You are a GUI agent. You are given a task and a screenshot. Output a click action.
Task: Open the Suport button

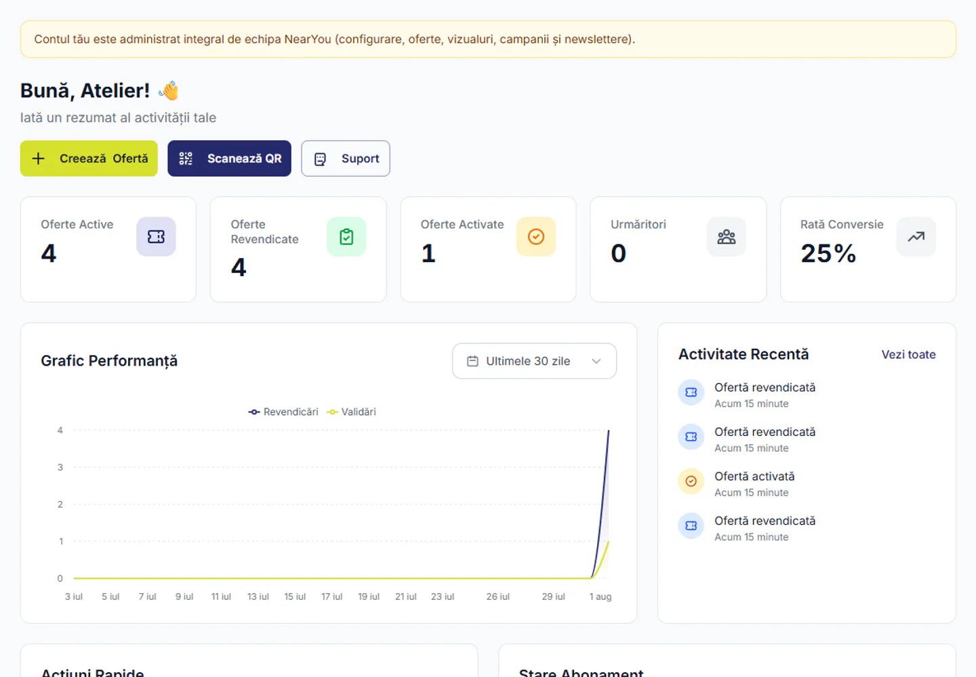346,158
